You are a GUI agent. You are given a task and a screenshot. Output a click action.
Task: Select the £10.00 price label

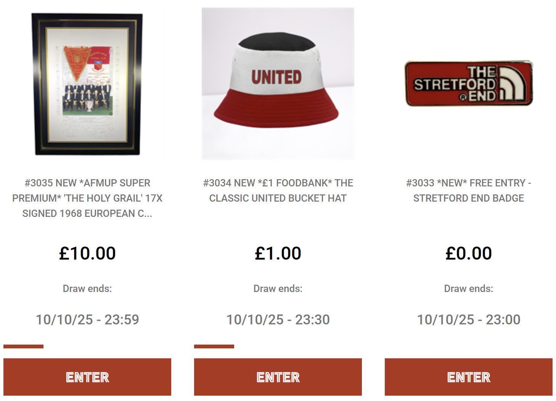tap(87, 253)
